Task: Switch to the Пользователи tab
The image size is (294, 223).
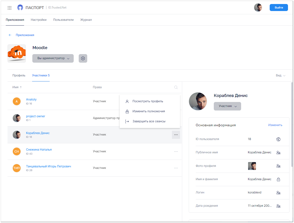Action: pyautogui.click(x=63, y=20)
